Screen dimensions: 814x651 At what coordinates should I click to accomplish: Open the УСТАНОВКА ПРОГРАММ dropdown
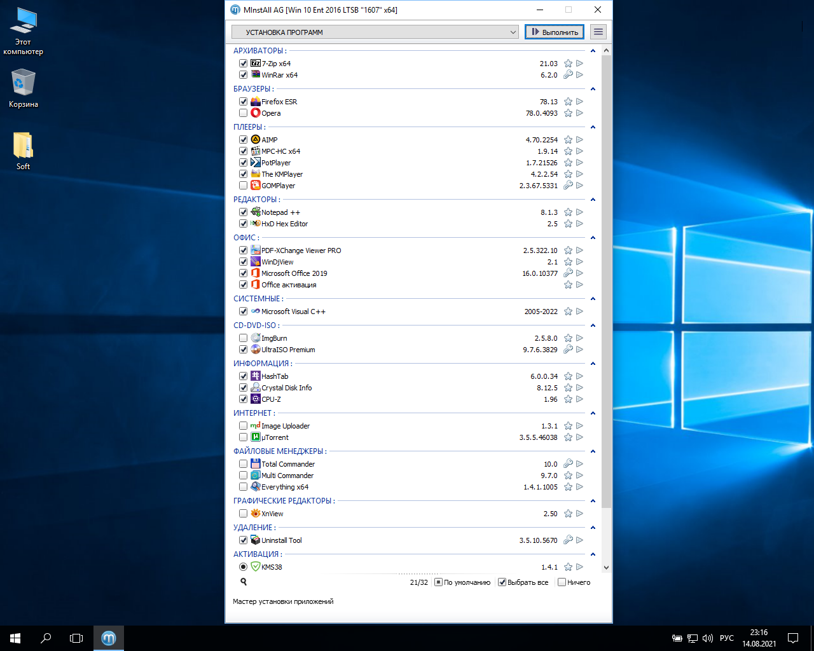click(x=375, y=32)
